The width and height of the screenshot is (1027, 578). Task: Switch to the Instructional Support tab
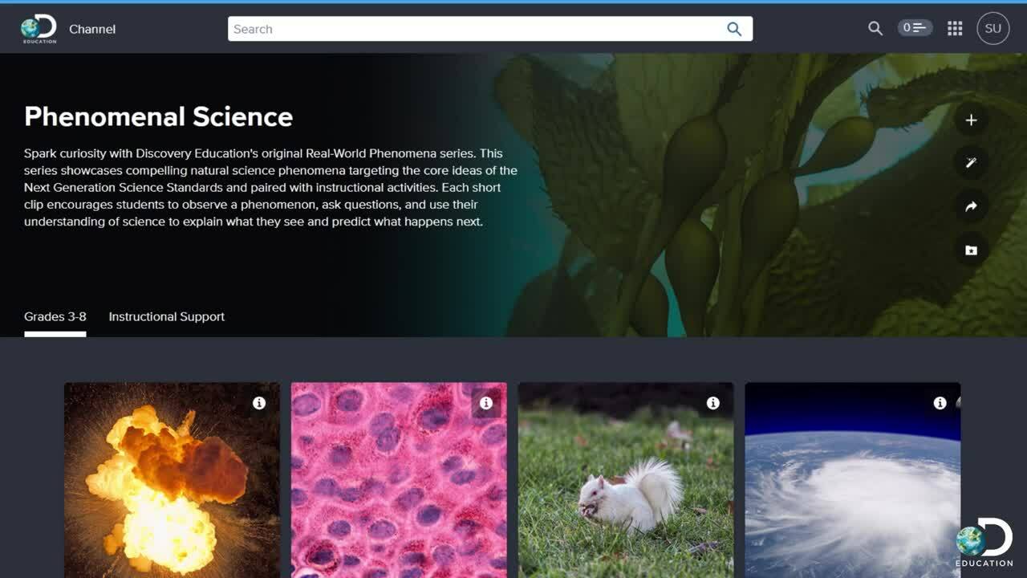[x=167, y=316]
